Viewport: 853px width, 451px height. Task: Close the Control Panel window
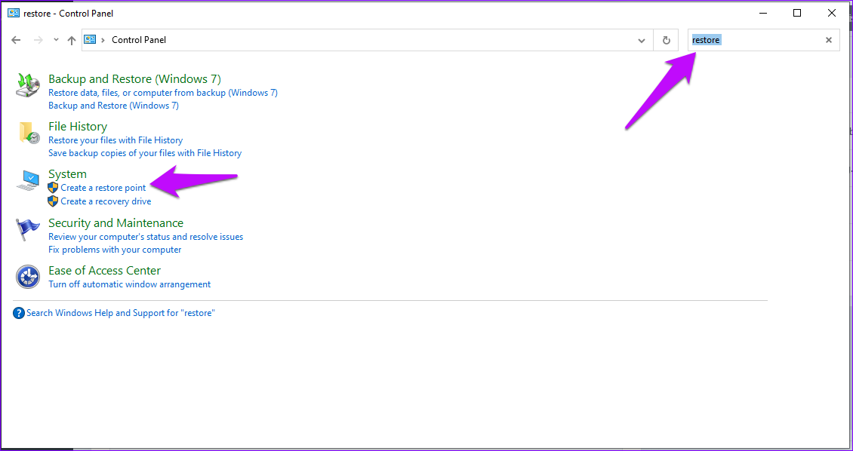(x=832, y=14)
